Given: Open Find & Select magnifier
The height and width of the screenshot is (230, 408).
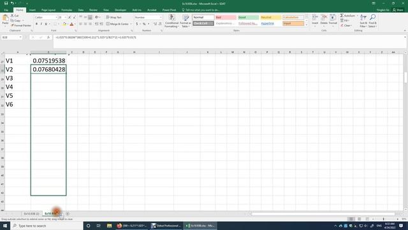Looking at the screenshot, I should click(372, 21).
